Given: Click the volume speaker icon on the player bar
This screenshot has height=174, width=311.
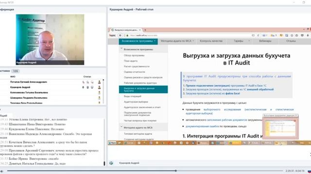Looking at the screenshot, I should 2,171.
